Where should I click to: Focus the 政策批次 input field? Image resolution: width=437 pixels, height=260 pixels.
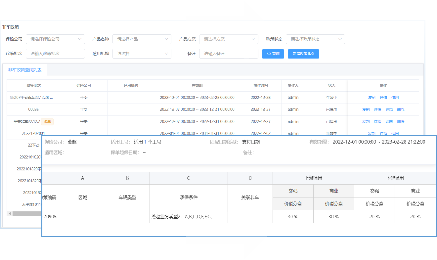pos(55,54)
